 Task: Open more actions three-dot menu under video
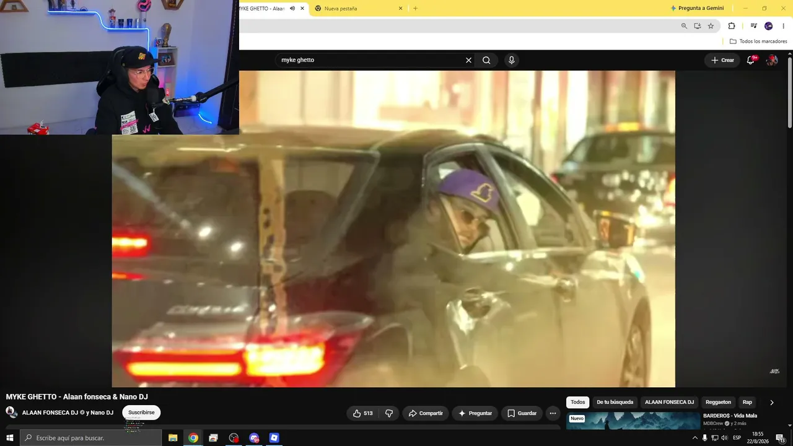553,413
